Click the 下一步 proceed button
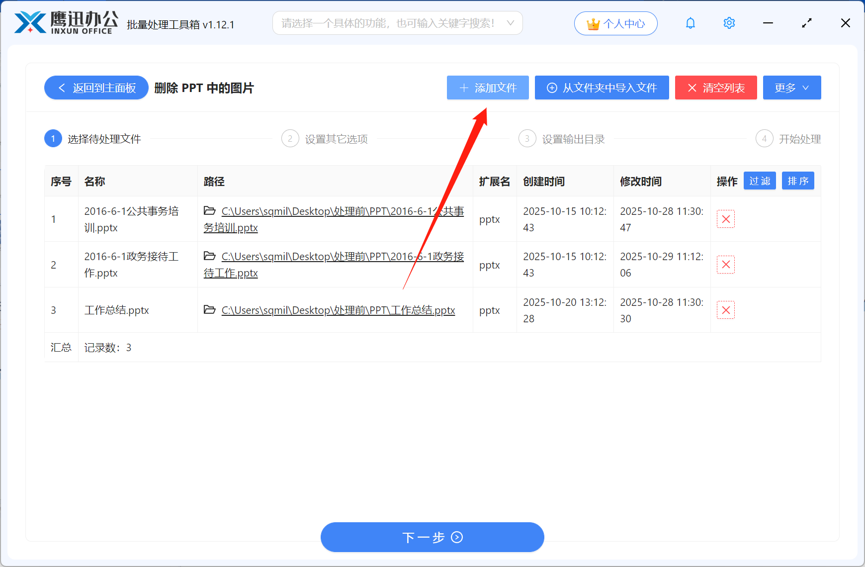This screenshot has width=865, height=567. point(432,537)
